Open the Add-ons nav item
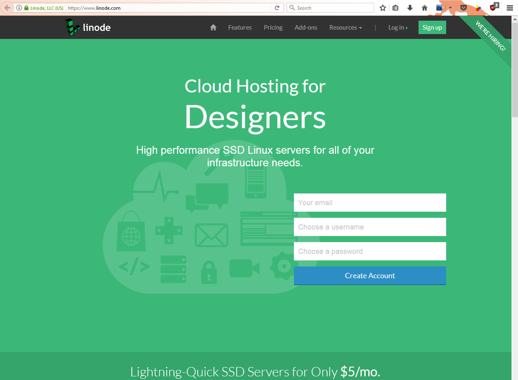The image size is (518, 380). point(306,28)
